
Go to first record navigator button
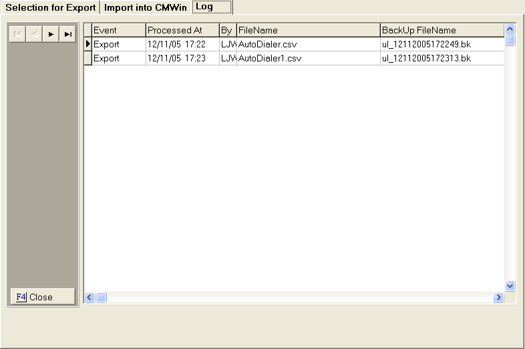(x=17, y=34)
